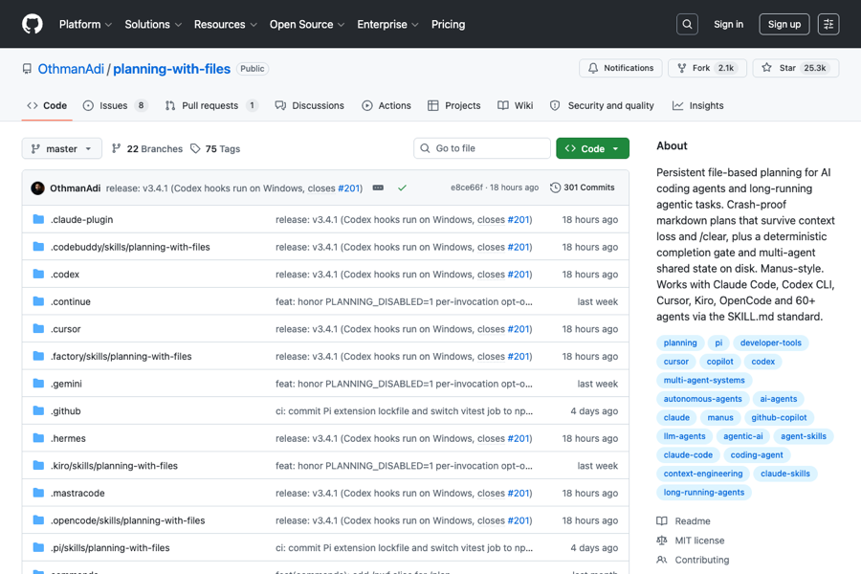The width and height of the screenshot is (861, 574).
Task: Switch to the Actions tab
Action: pos(386,105)
